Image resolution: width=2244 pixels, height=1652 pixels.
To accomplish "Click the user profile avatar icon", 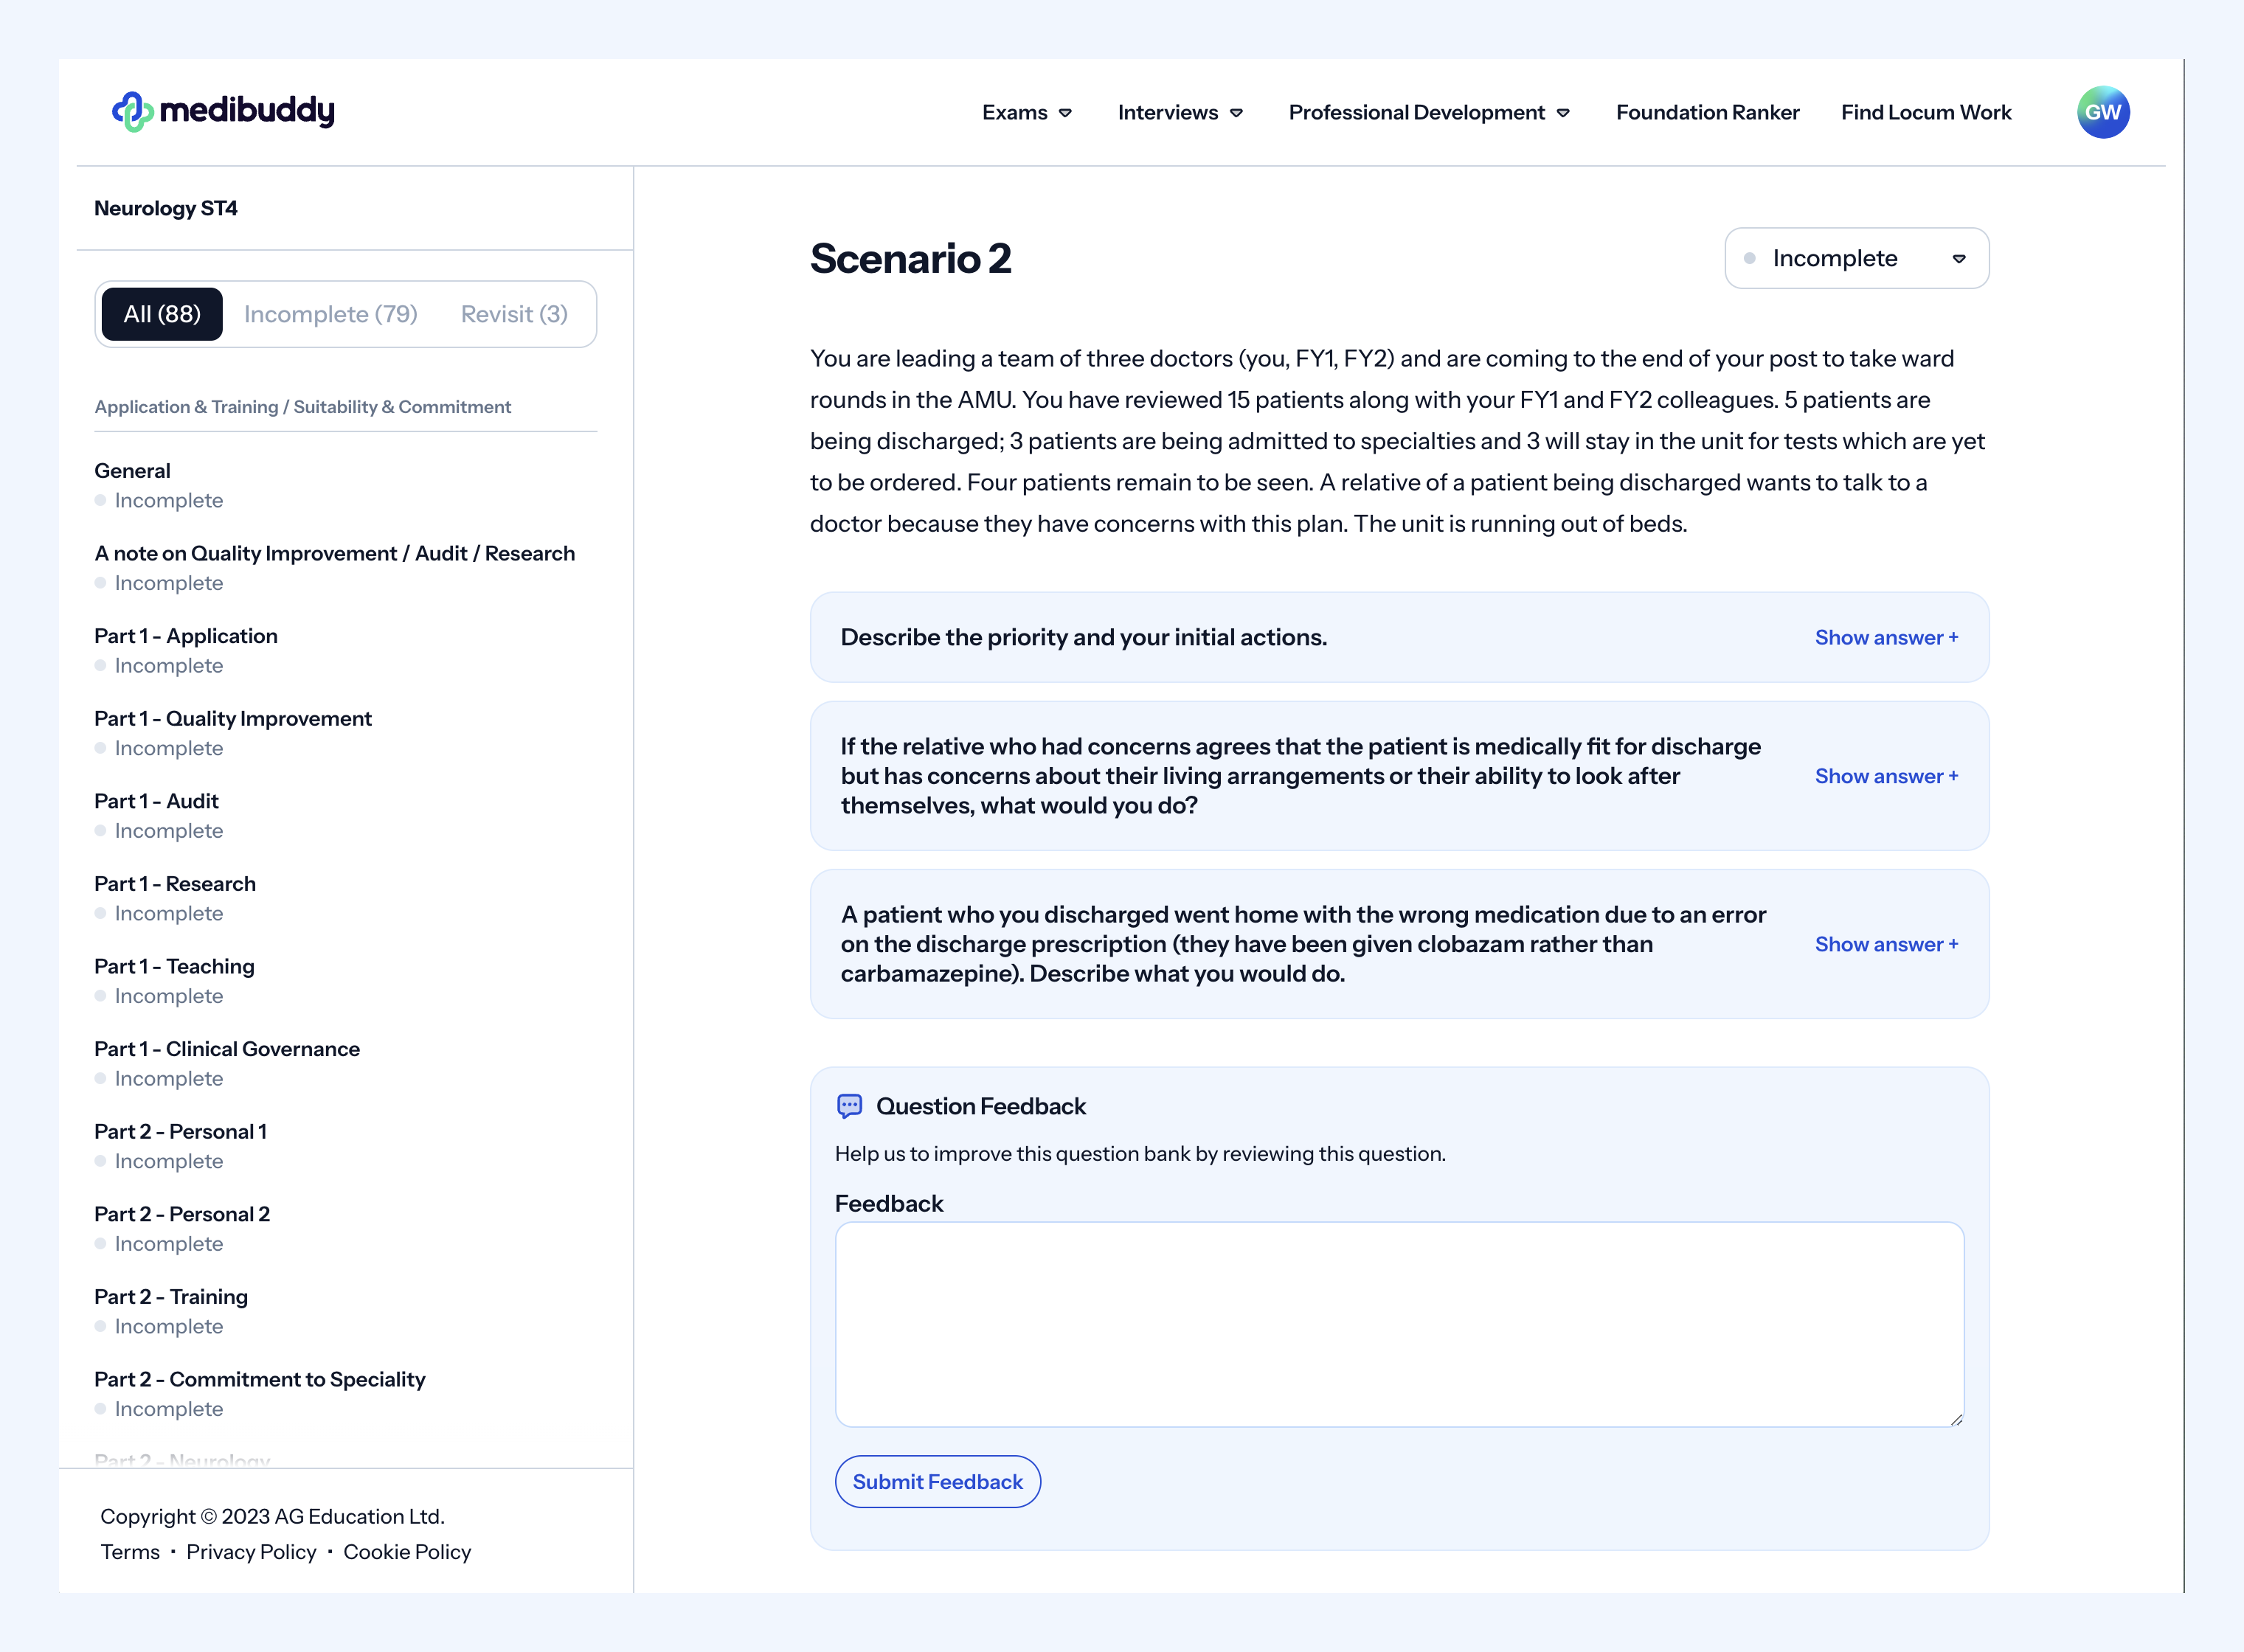I will click(2103, 111).
